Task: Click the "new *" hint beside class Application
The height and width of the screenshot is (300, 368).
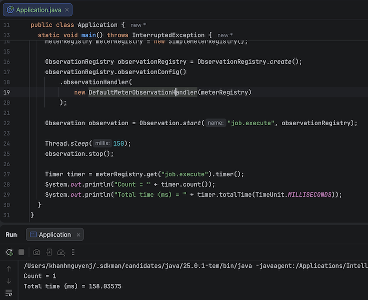Action: [x=138, y=25]
